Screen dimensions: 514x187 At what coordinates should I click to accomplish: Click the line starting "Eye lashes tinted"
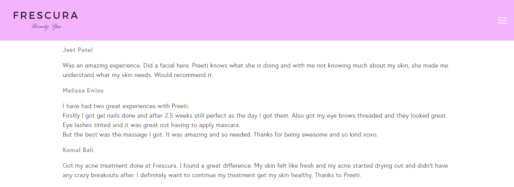[151, 125]
